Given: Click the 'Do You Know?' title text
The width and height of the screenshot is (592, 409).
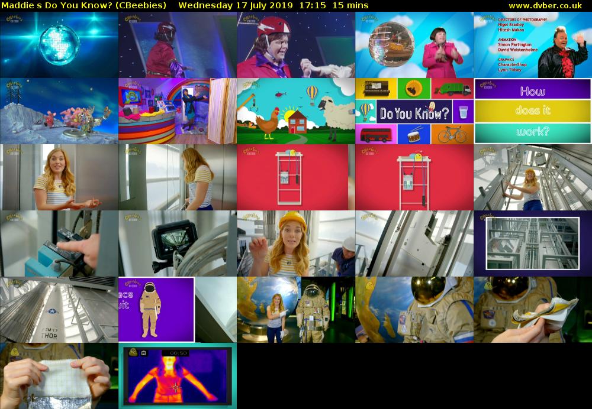Looking at the screenshot, I should [x=414, y=113].
